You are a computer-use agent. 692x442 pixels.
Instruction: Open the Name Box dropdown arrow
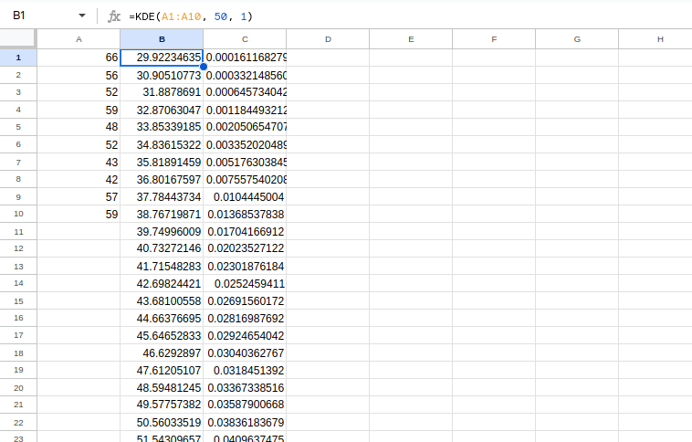tap(81, 16)
